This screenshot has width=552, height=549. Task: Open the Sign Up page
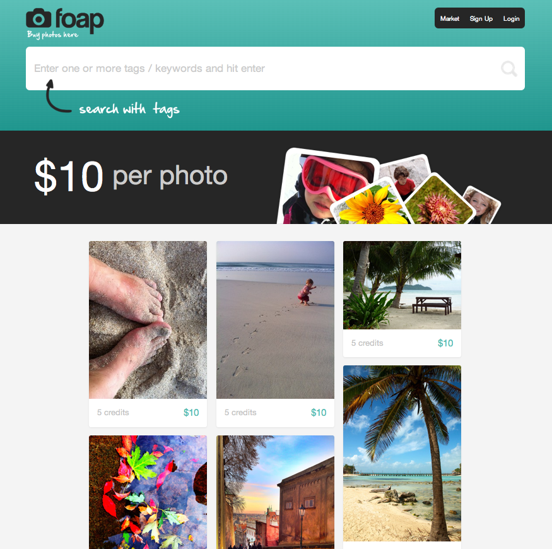[481, 19]
